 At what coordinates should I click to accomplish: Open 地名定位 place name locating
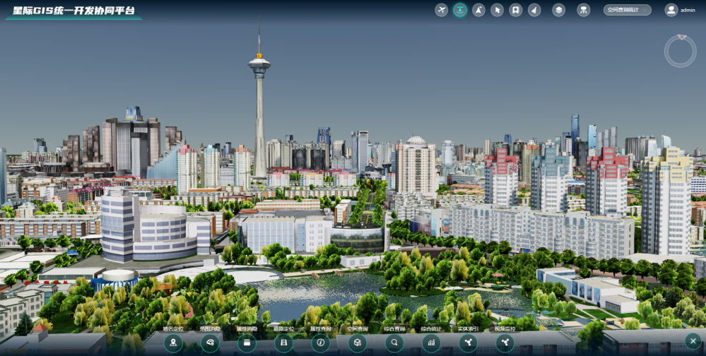[x=173, y=343]
